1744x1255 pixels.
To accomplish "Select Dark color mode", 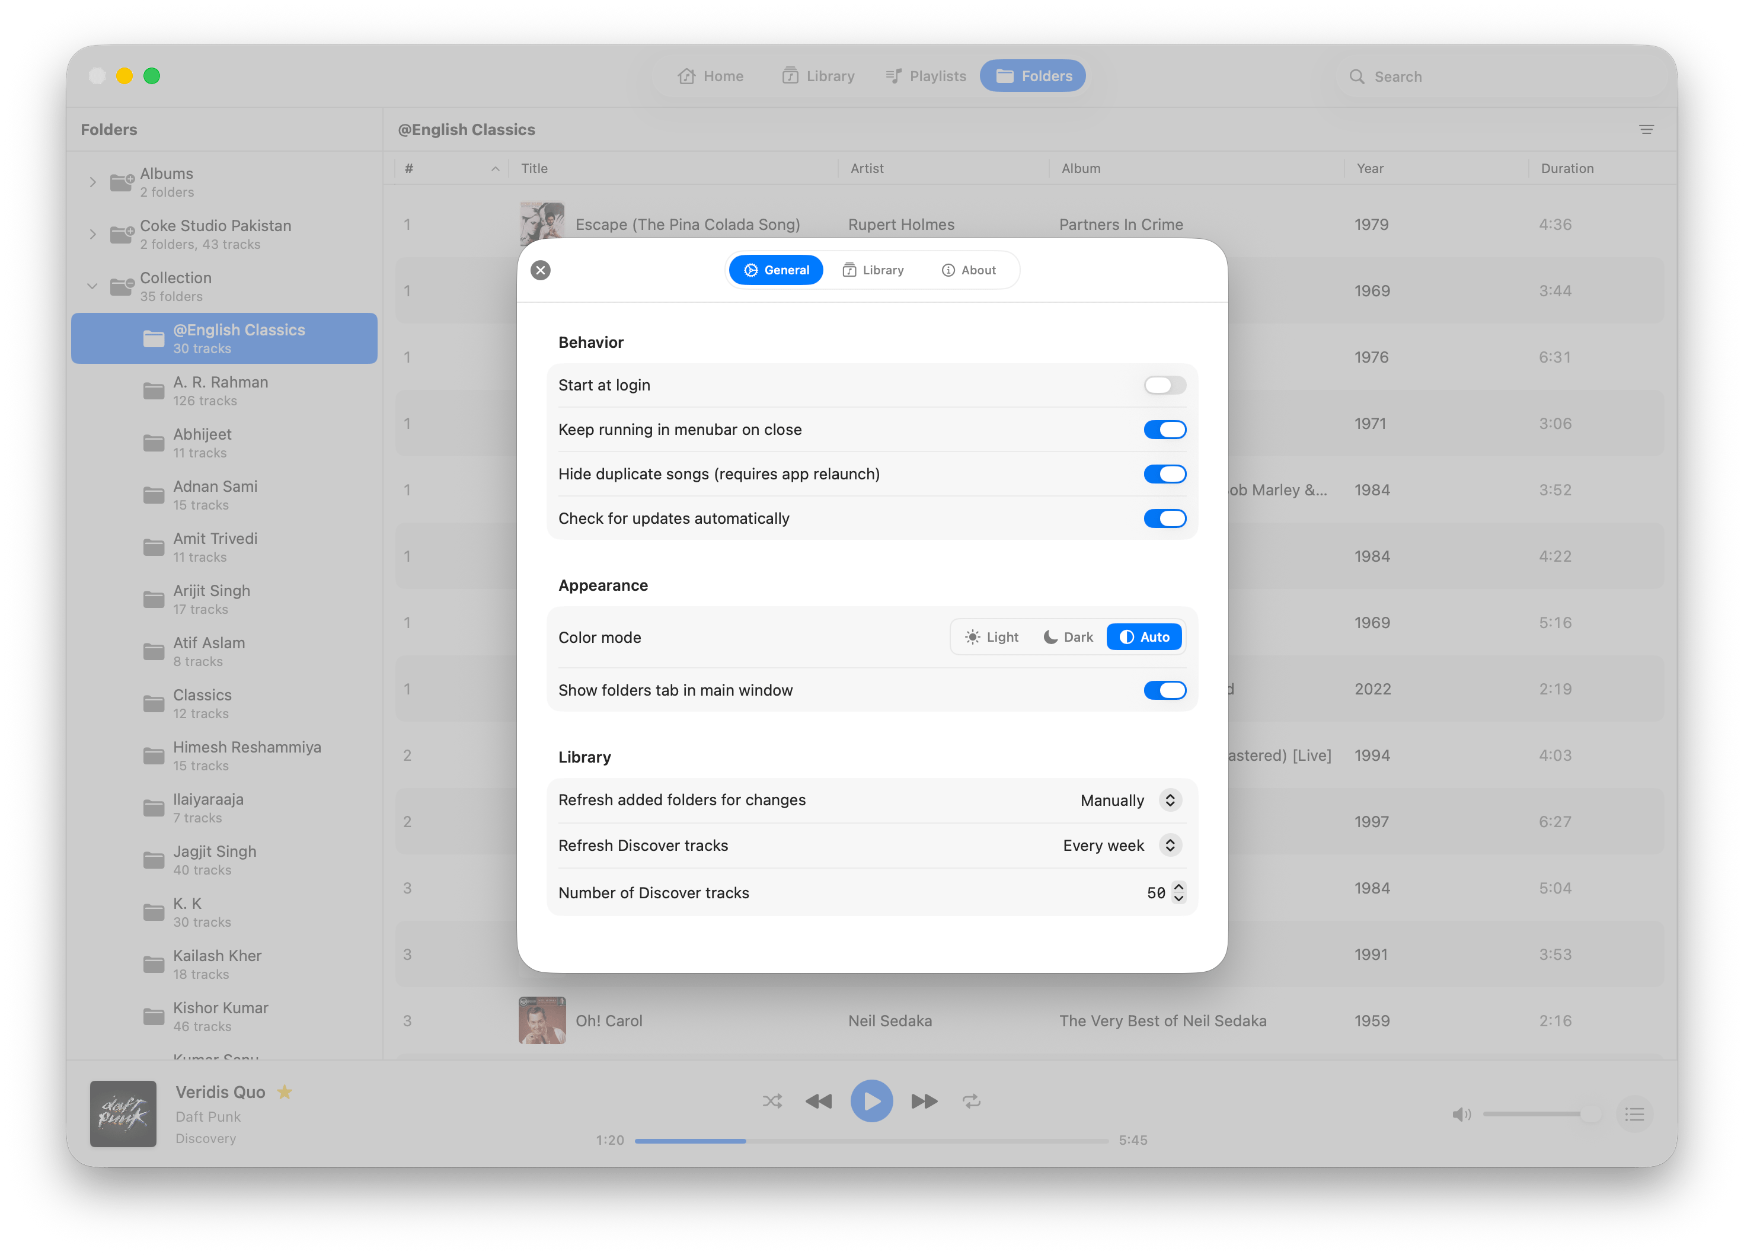I will click(x=1068, y=637).
